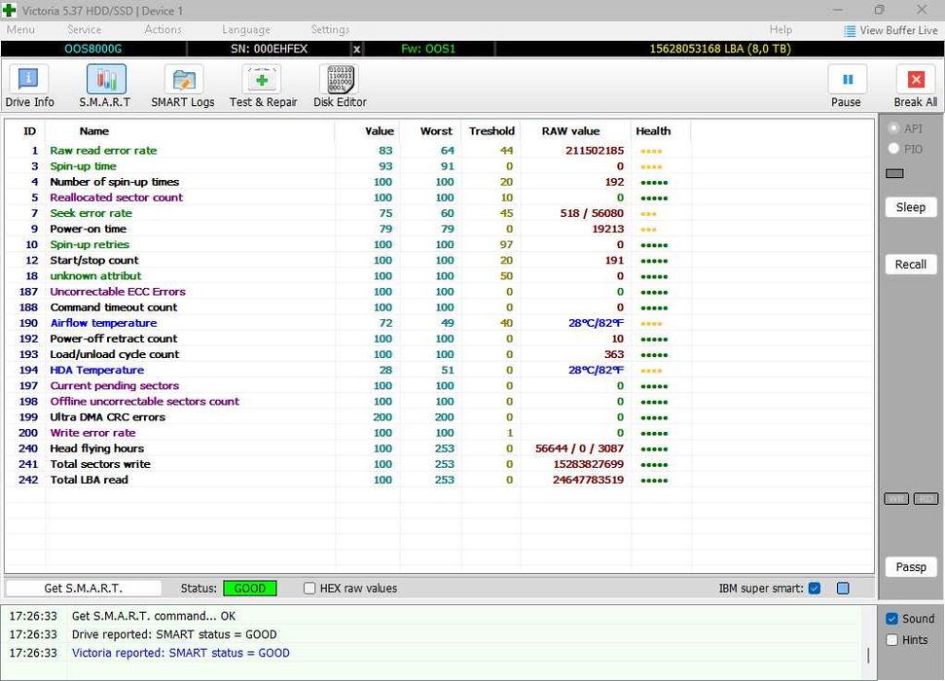Click the Victoria green cross app icon
Viewport: 945px width, 681px height.
pos(9,10)
